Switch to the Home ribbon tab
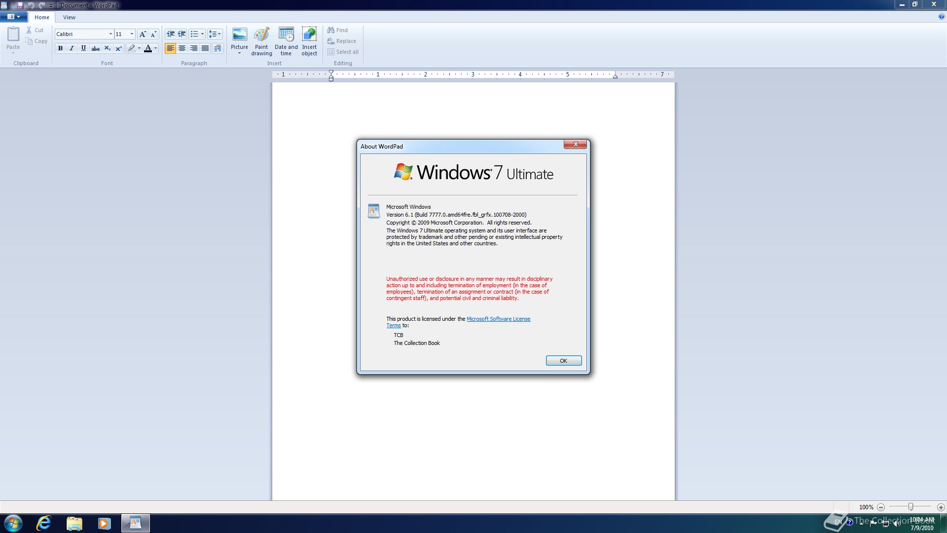Image resolution: width=947 pixels, height=533 pixels. (x=42, y=17)
